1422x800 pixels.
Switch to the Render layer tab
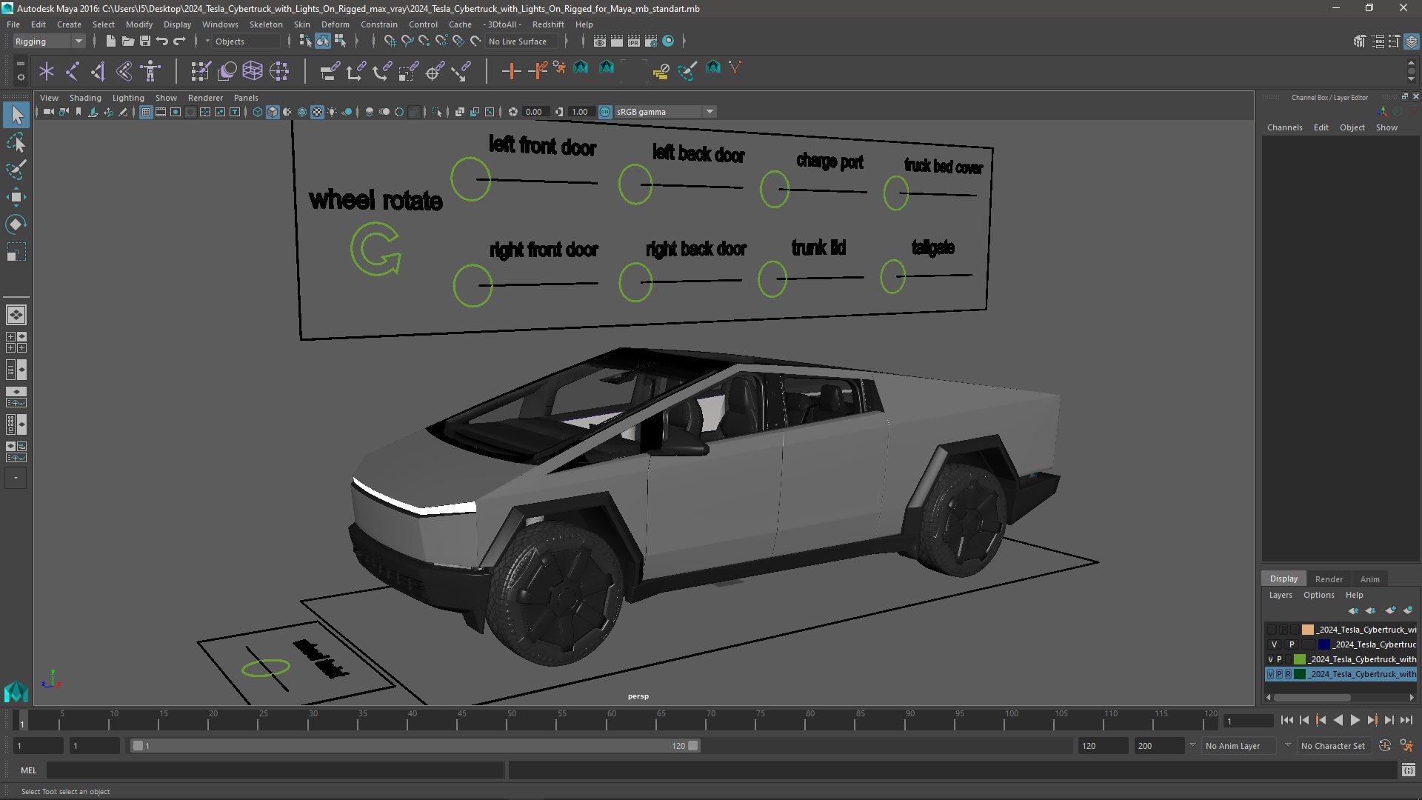click(x=1329, y=579)
